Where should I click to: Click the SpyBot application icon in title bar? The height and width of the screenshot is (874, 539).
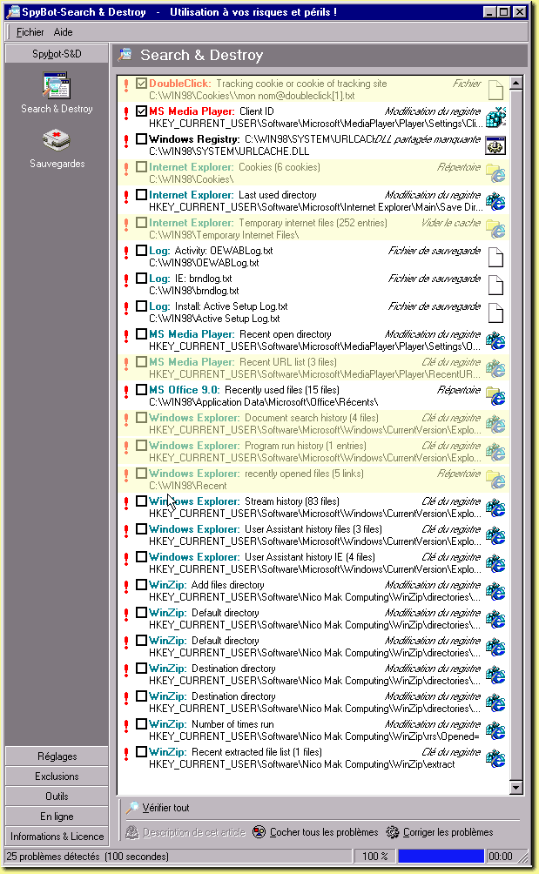(x=13, y=11)
